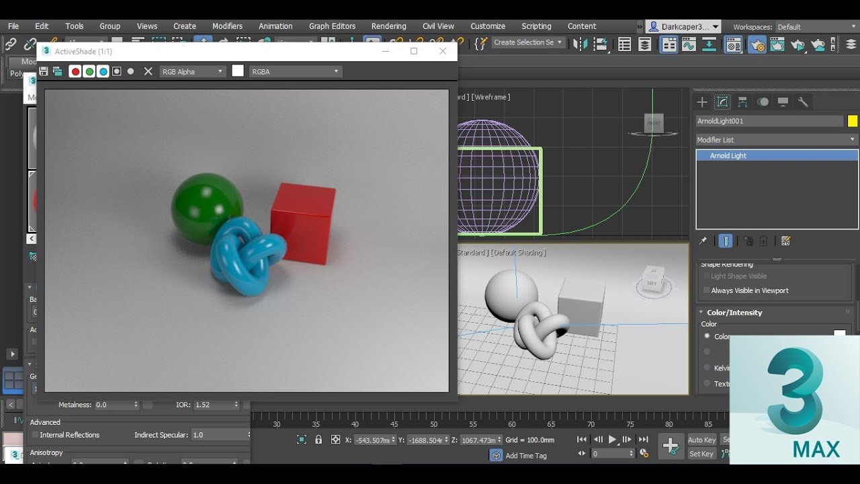Open the RGBA layer dropdown
Image resolution: width=860 pixels, height=484 pixels.
pos(296,71)
